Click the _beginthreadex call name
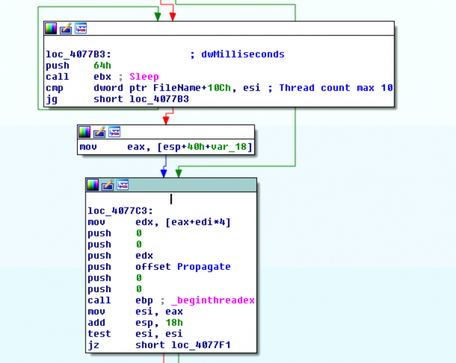Image resolution: width=456 pixels, height=363 pixels. [x=213, y=300]
